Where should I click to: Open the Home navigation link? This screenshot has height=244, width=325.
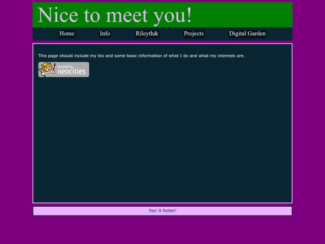67,34
